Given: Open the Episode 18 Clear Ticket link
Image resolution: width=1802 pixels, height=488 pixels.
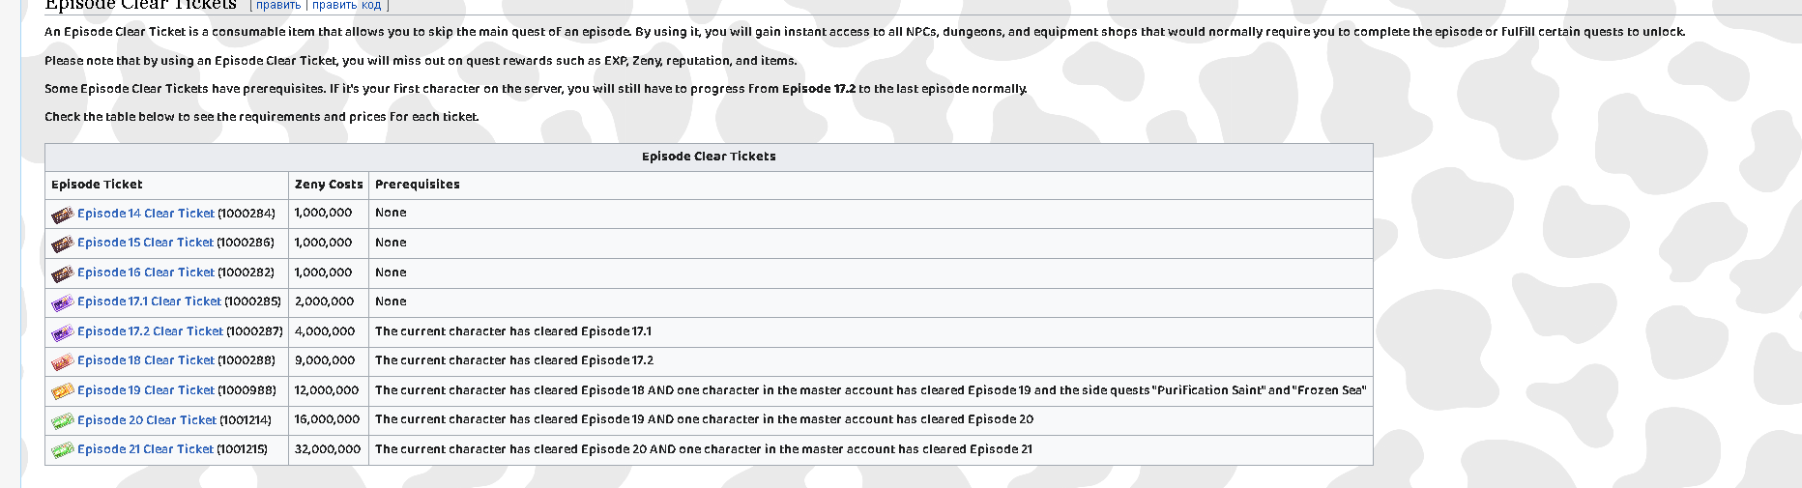Looking at the screenshot, I should pyautogui.click(x=146, y=360).
